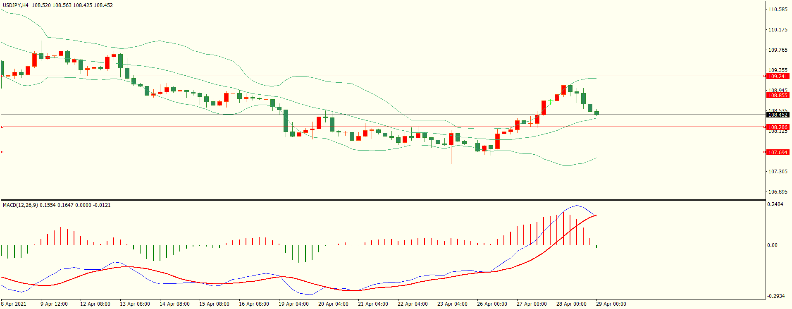Click the 13 Apr 08:00 time label
The height and width of the screenshot is (309, 792).
point(135,304)
